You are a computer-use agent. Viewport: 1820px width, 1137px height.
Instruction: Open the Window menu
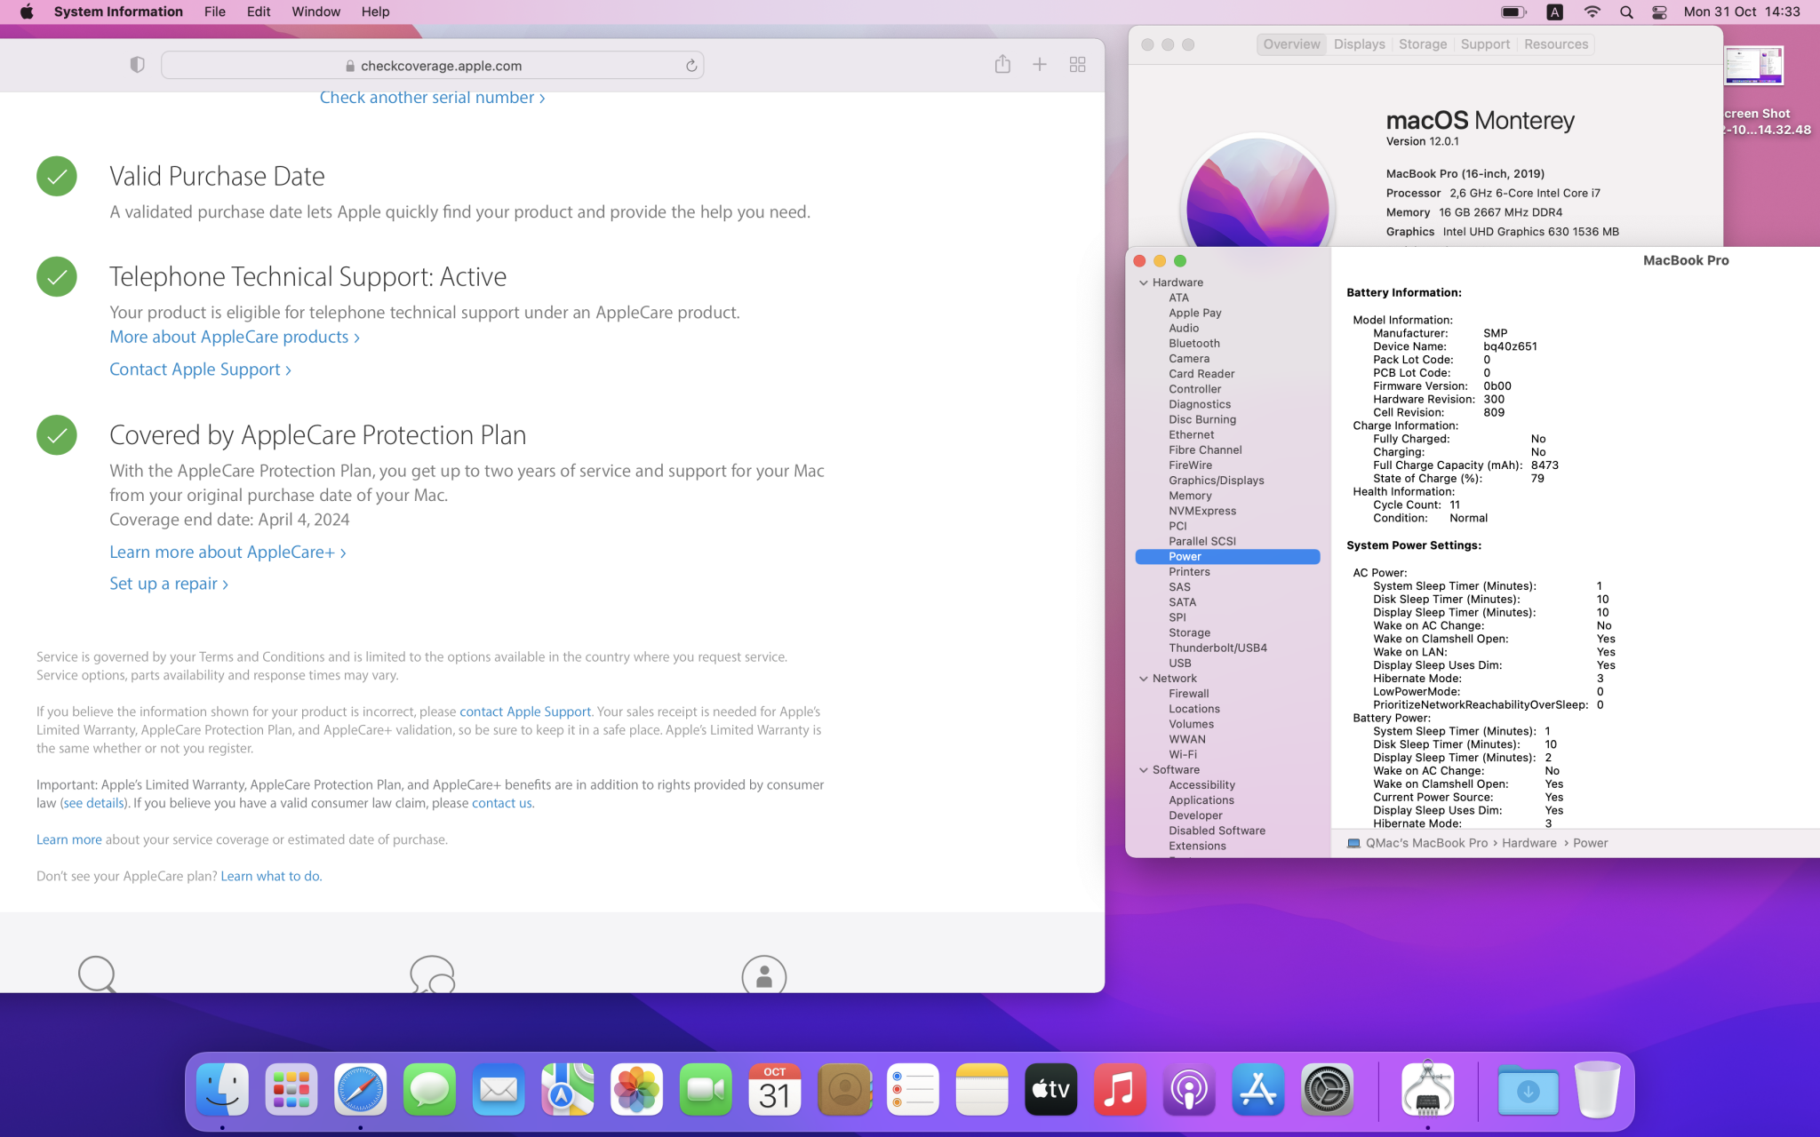tap(315, 12)
